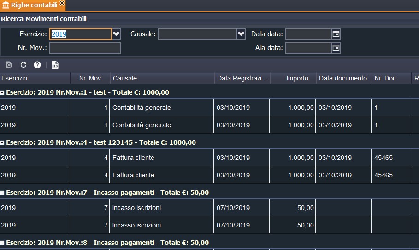Sort by the Importo column header

(x=297, y=78)
